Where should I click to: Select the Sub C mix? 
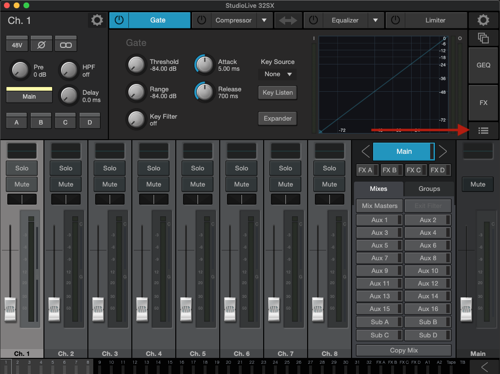point(379,335)
